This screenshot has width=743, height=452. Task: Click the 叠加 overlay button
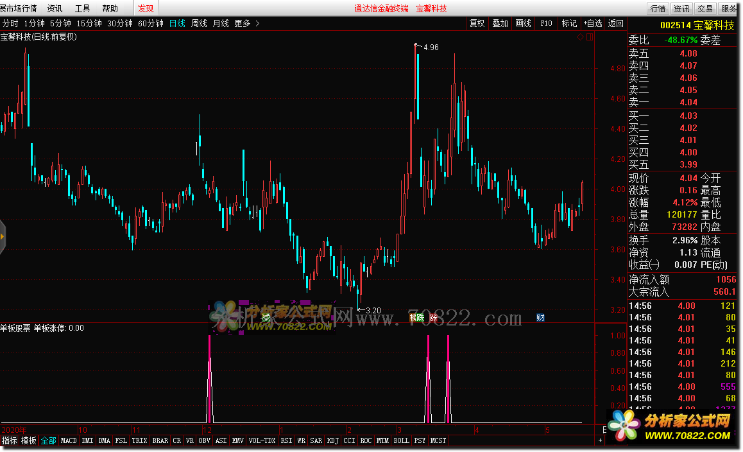500,23
